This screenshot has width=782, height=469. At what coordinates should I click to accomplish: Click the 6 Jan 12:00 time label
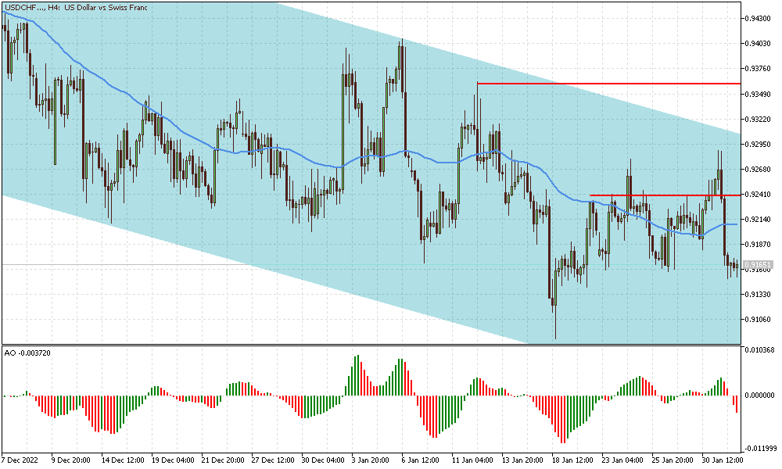421,460
